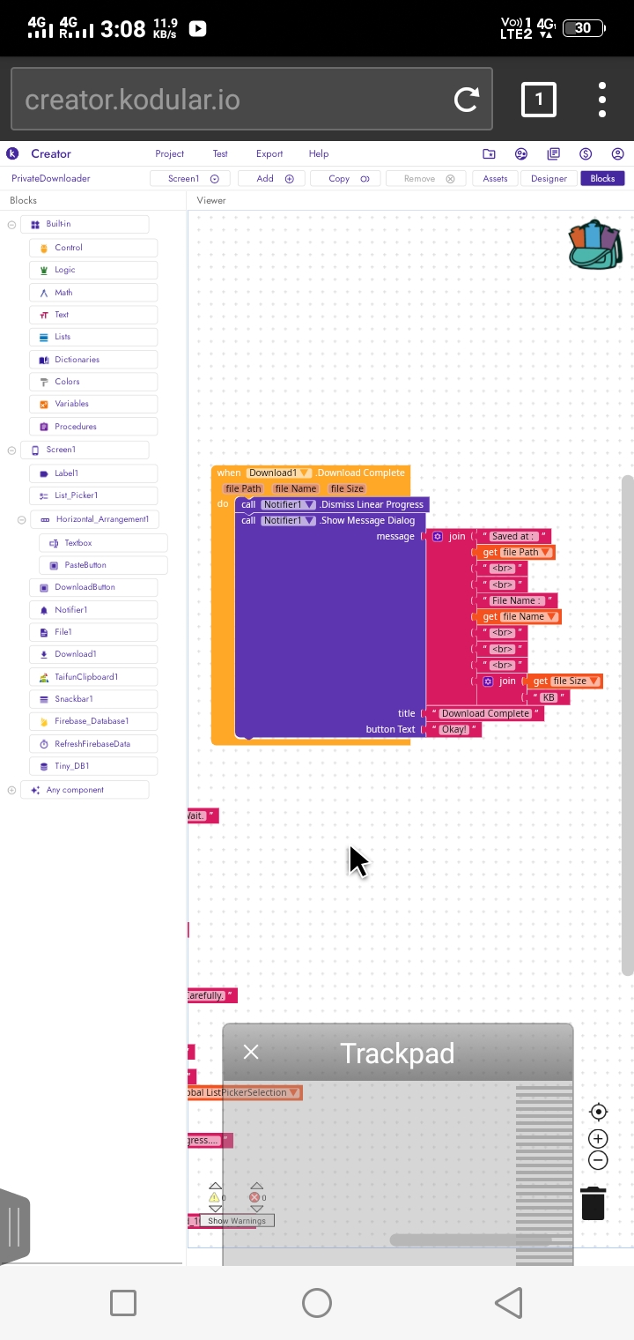Select Tiny_DB1 component

pos(93,766)
